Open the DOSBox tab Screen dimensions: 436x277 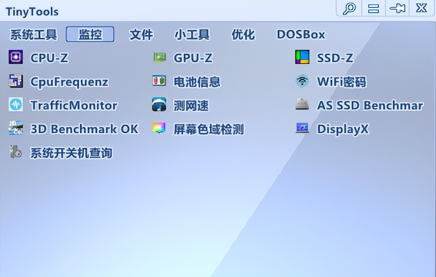301,35
